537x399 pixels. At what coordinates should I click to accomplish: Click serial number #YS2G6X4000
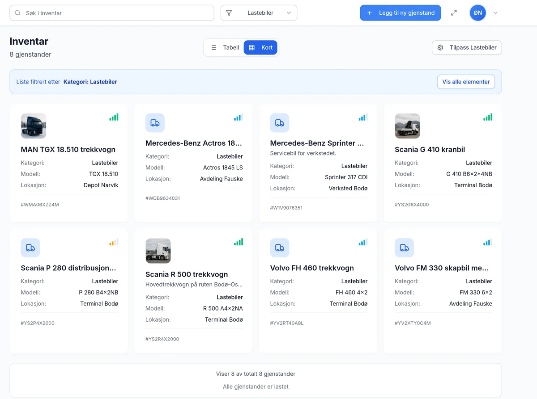click(412, 205)
